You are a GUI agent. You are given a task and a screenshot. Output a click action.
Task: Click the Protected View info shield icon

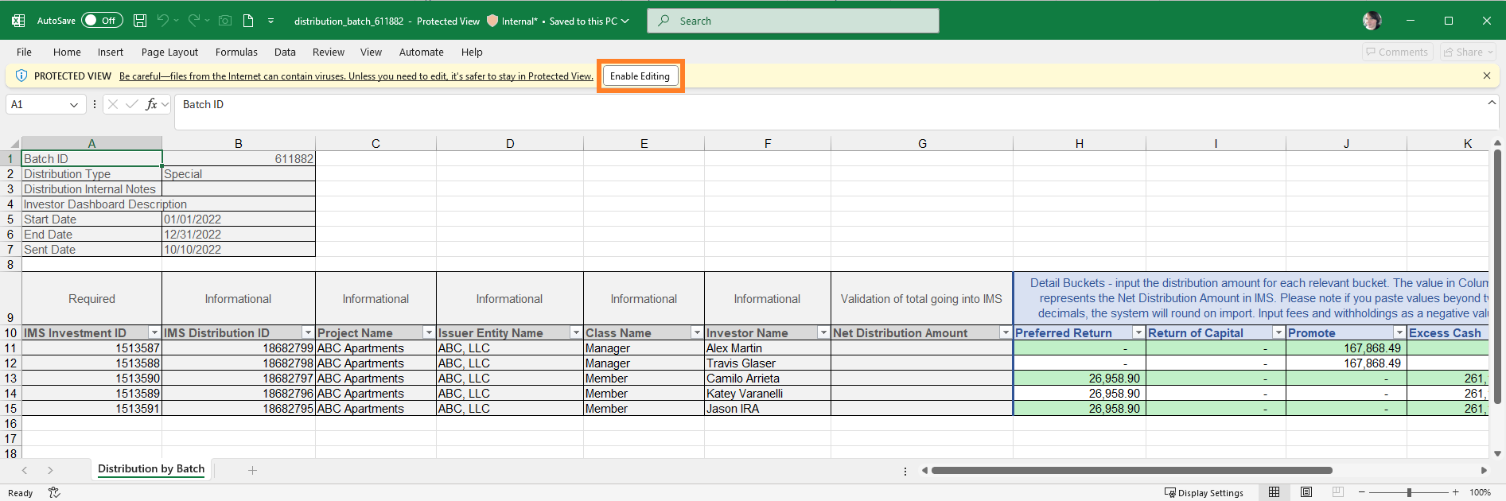(x=21, y=76)
